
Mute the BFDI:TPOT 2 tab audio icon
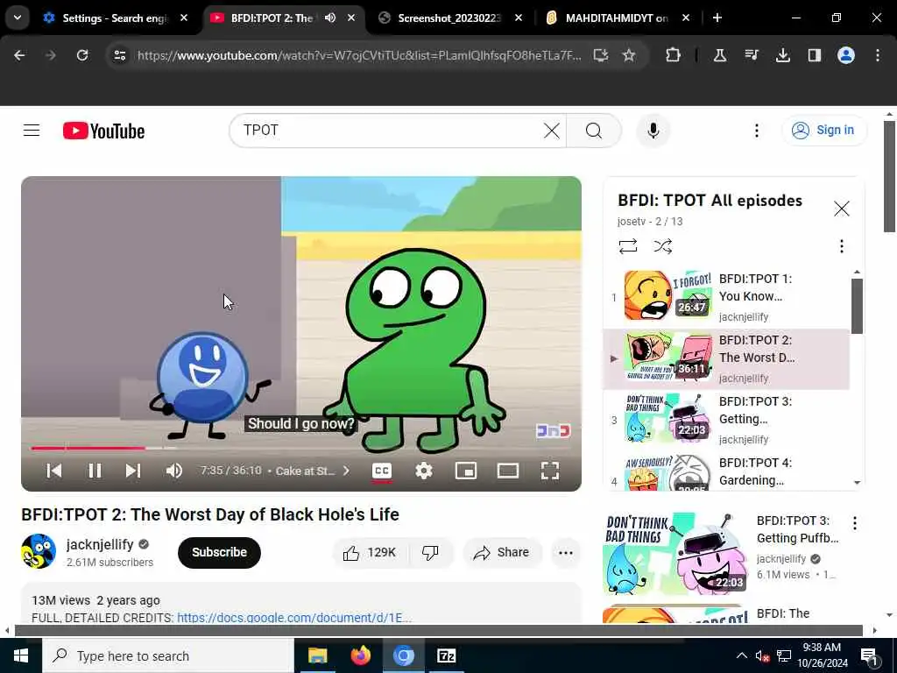330,18
